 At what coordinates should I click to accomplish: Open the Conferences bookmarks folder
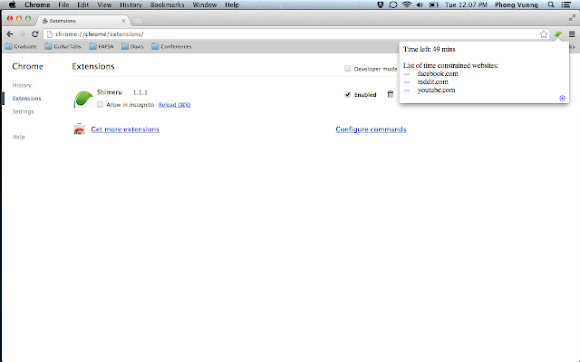click(171, 46)
